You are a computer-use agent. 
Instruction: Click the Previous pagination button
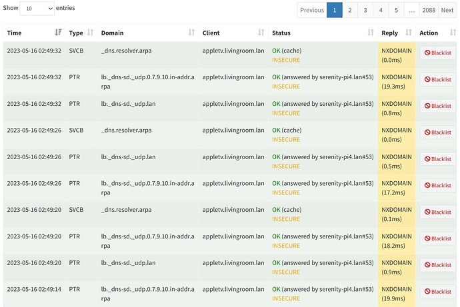coord(312,10)
